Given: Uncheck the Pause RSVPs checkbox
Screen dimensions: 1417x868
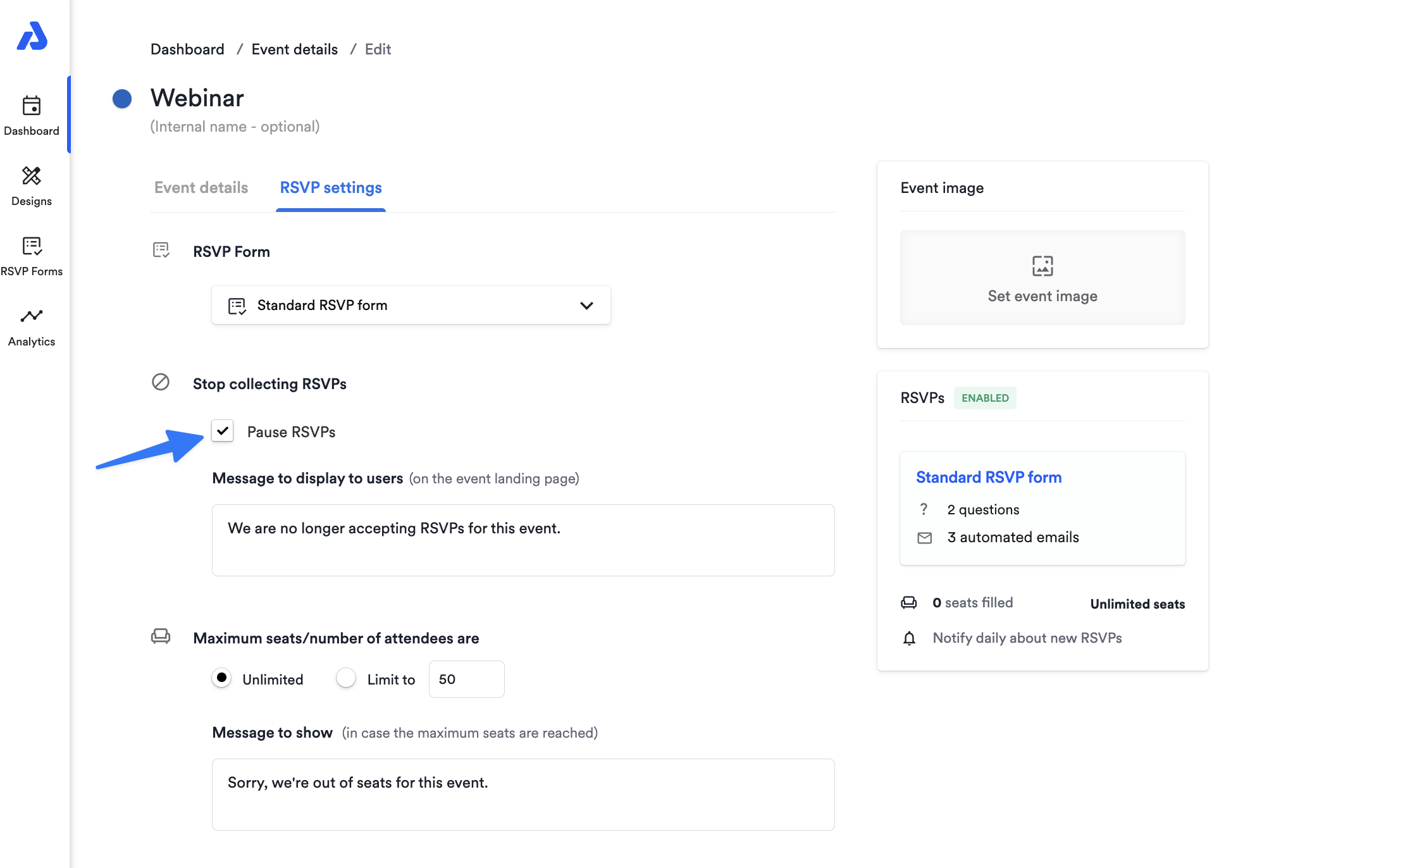Looking at the screenshot, I should [223, 431].
